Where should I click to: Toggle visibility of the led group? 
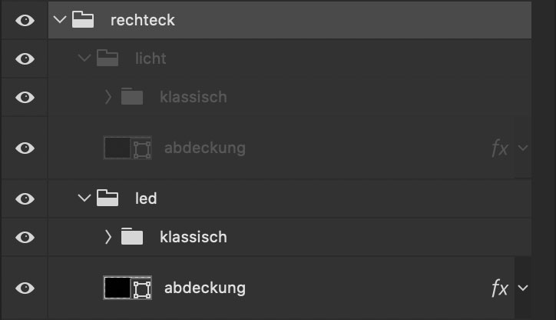point(25,199)
